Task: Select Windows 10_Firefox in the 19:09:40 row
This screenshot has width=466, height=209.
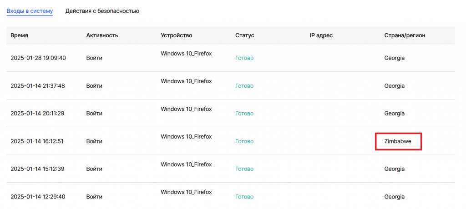Action: coord(186,54)
